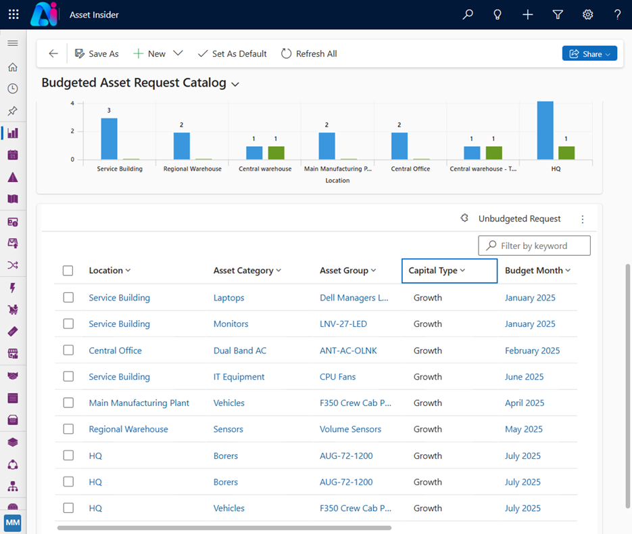
Task: Open the Central Office link in the table
Action: [x=116, y=351]
